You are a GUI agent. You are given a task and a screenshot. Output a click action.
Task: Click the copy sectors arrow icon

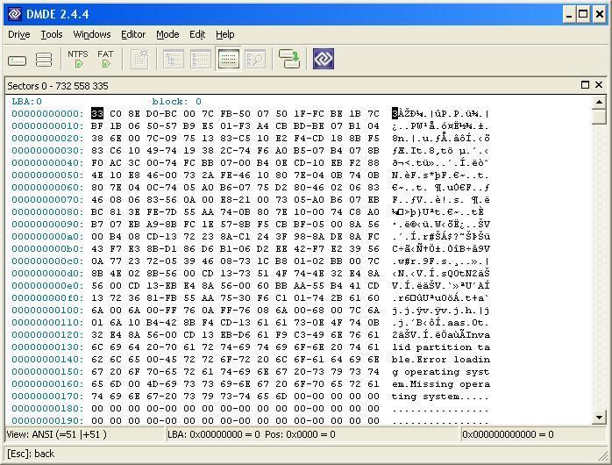pyautogui.click(x=289, y=59)
